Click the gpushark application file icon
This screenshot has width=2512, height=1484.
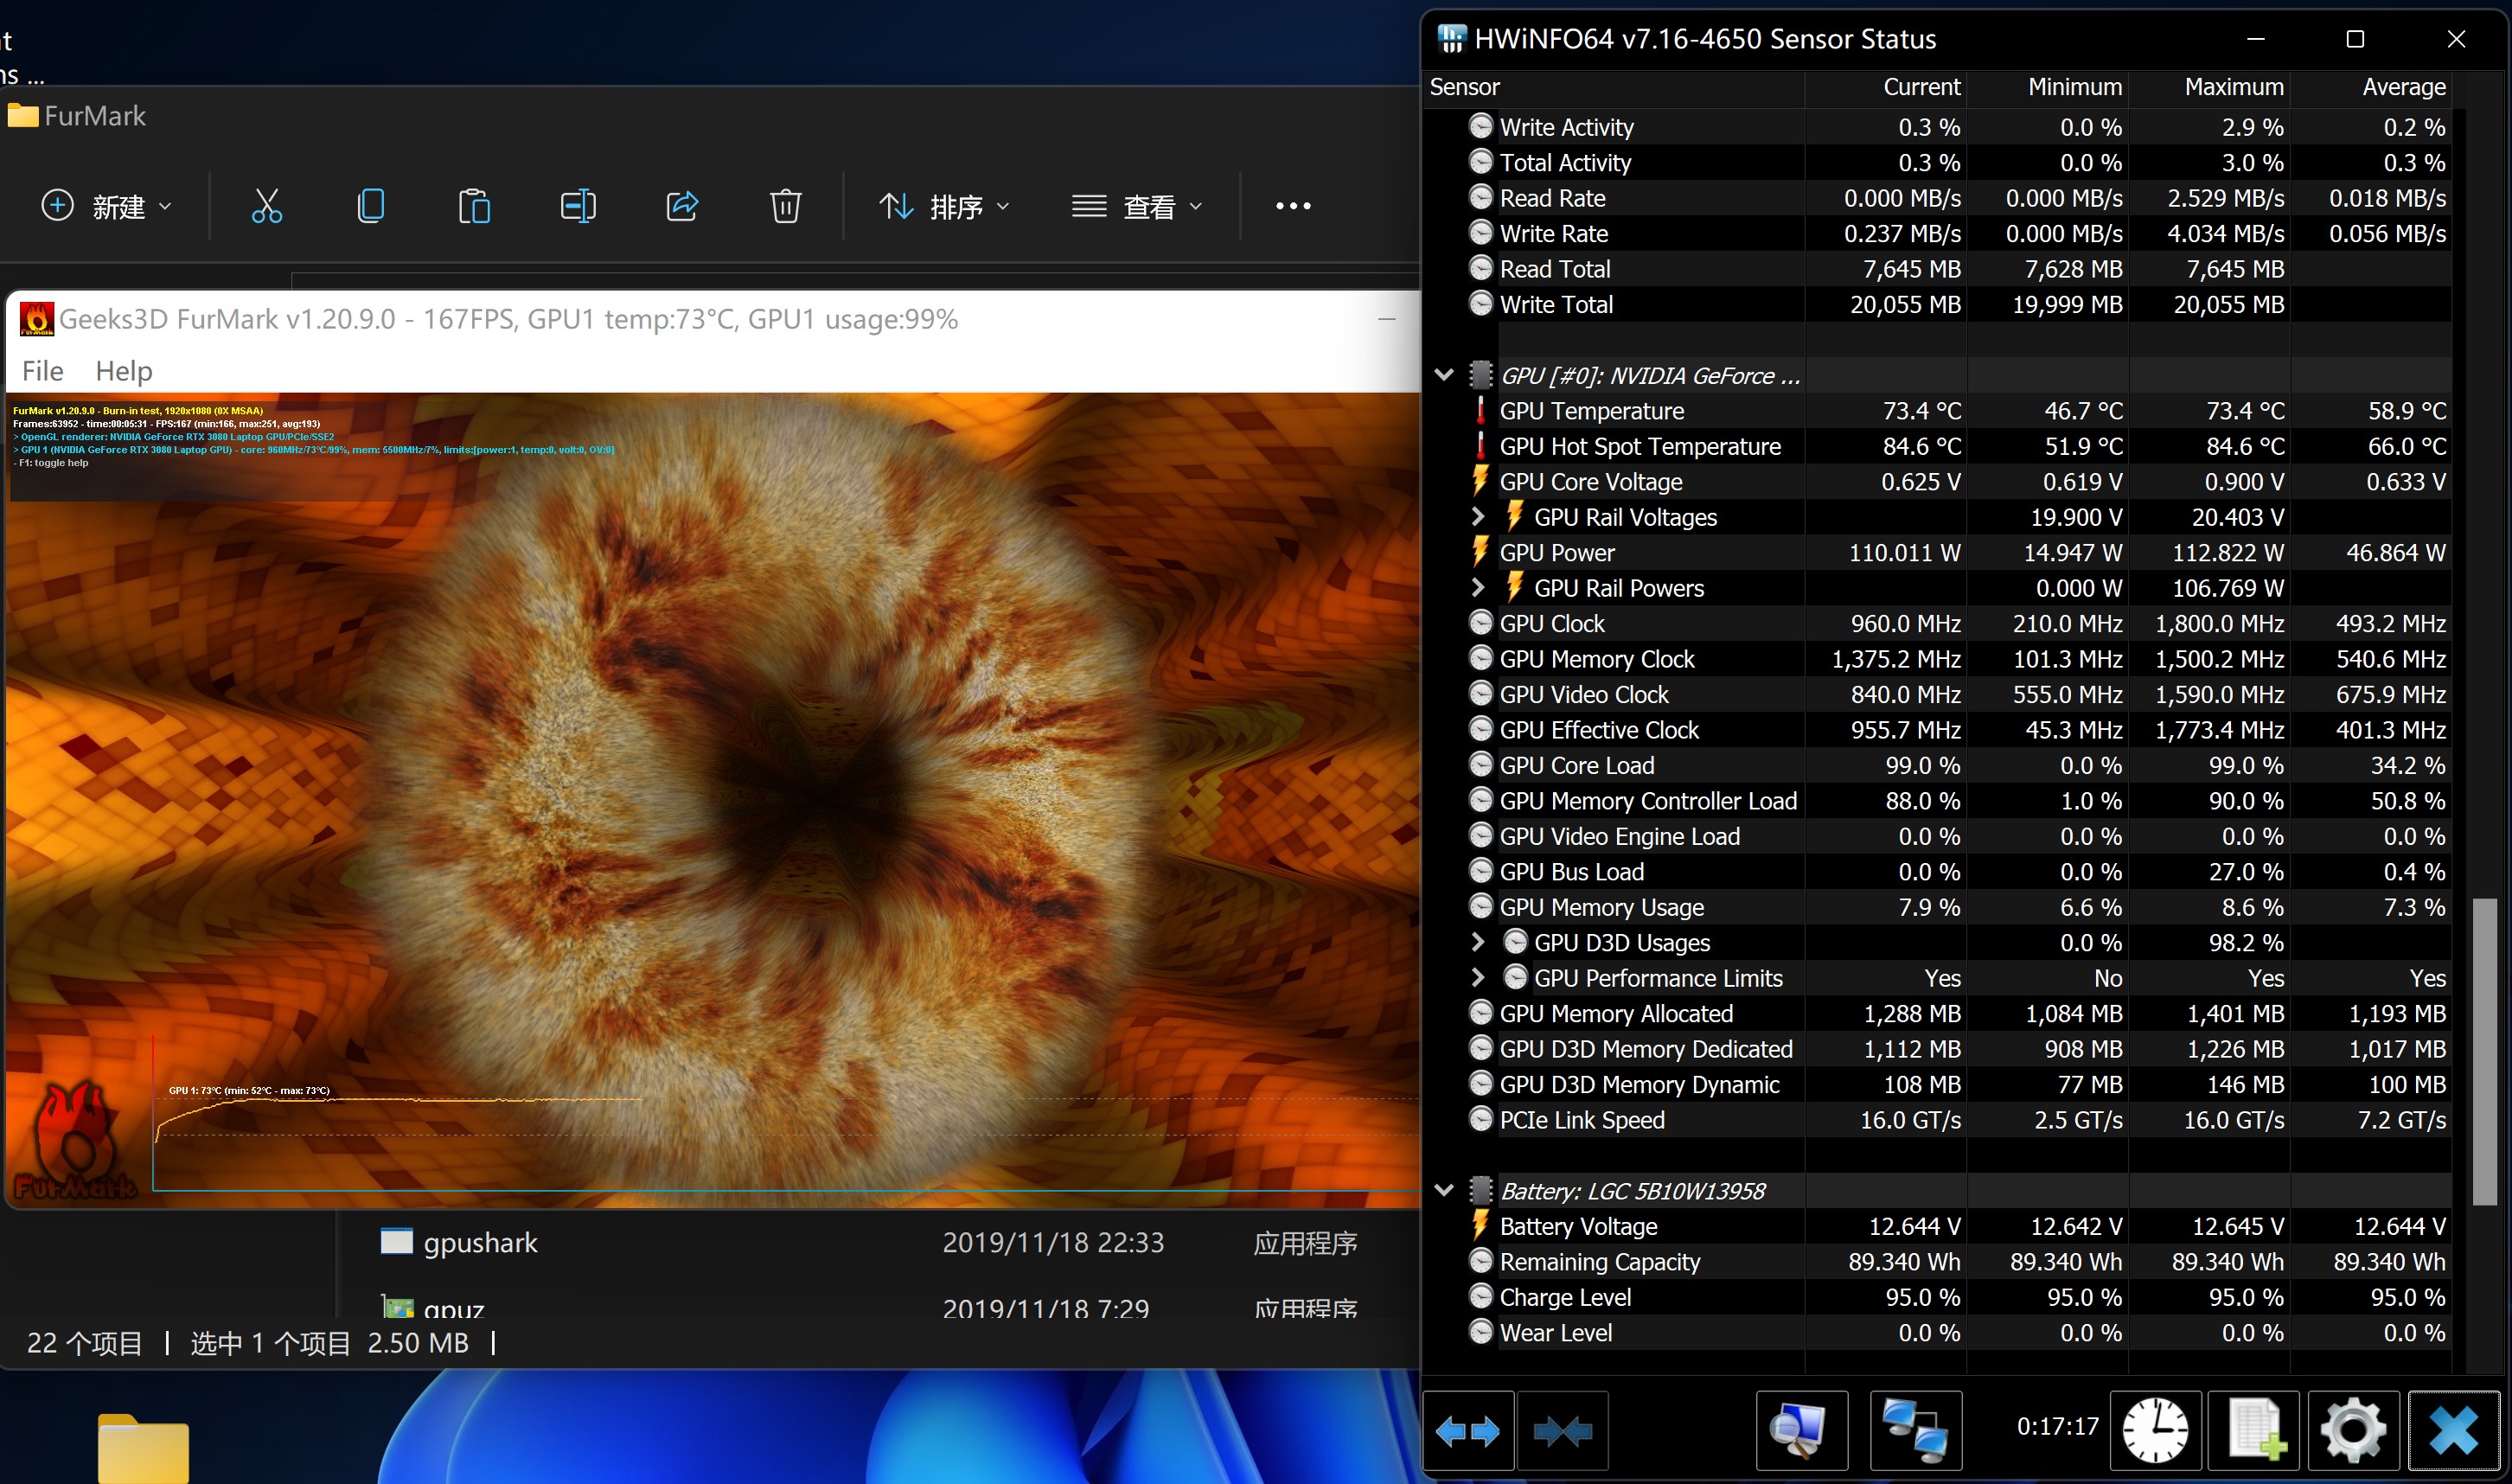point(397,1241)
